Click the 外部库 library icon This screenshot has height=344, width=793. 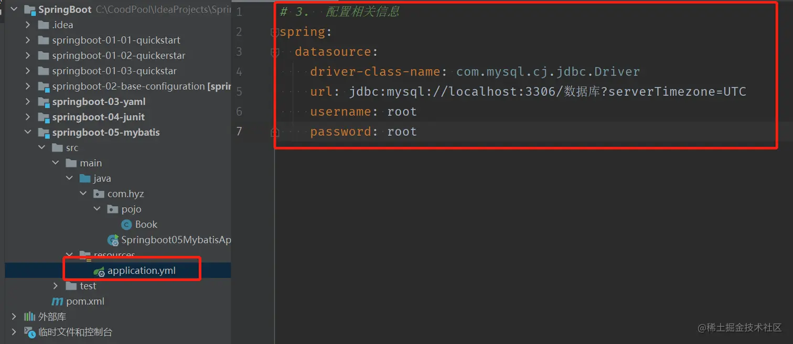coord(30,317)
